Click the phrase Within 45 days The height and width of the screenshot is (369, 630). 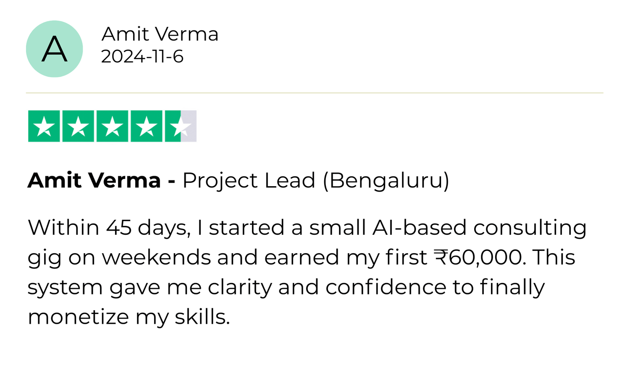pyautogui.click(x=108, y=228)
